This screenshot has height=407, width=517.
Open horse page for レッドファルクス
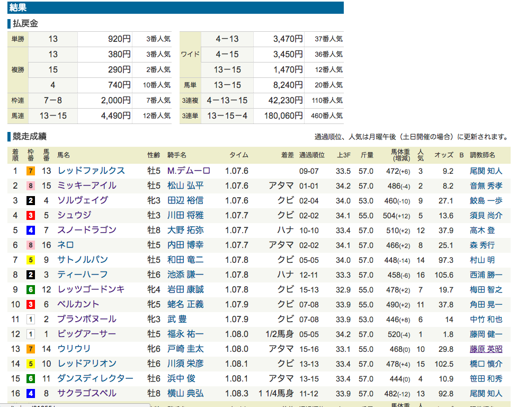click(91, 171)
